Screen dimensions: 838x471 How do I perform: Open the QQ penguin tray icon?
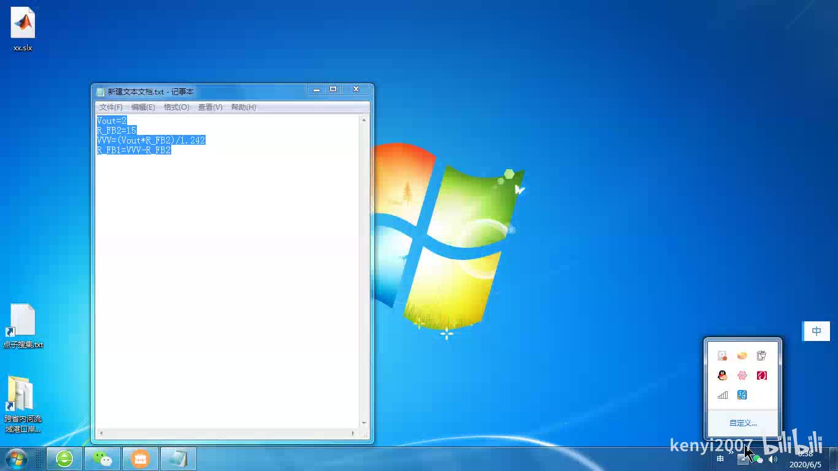tap(723, 375)
